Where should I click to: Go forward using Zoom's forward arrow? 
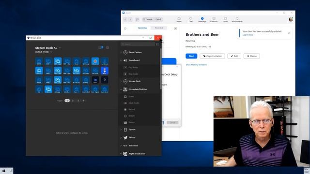point(130,19)
